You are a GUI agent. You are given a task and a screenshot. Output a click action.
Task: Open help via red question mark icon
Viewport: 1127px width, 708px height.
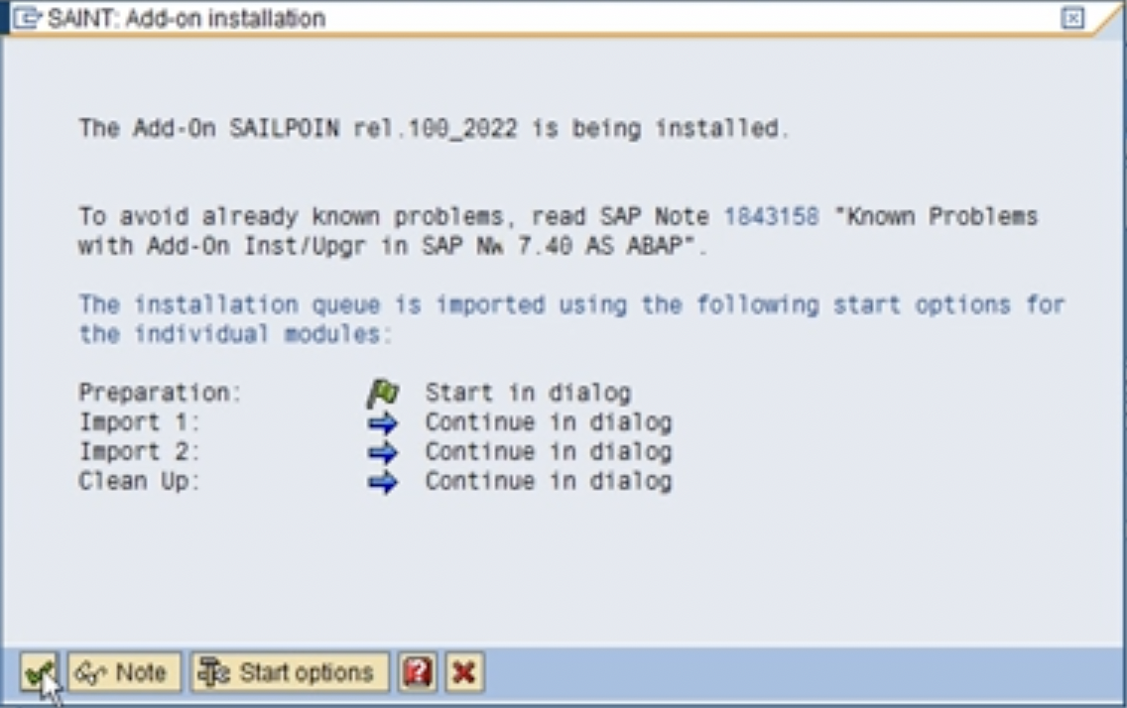pos(418,672)
